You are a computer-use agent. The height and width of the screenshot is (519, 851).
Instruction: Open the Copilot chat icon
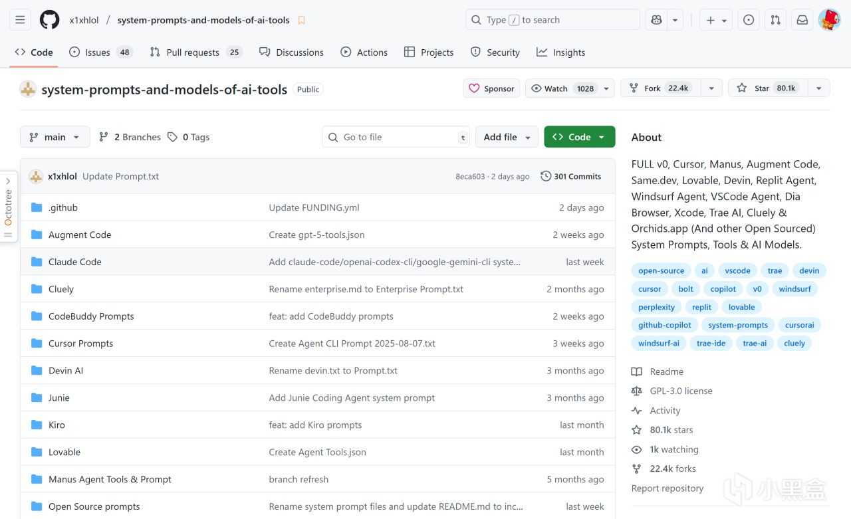coord(656,20)
